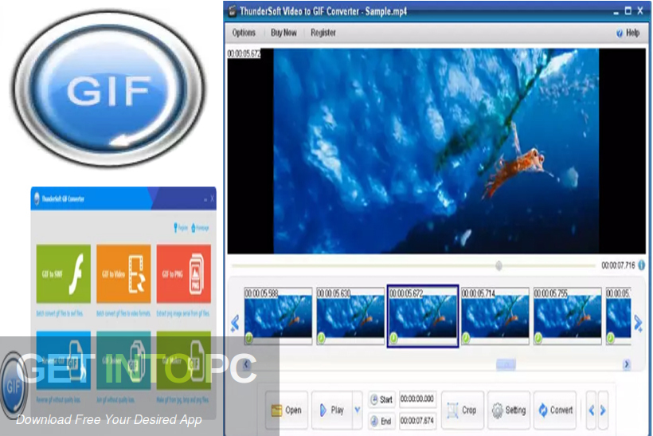The width and height of the screenshot is (653, 436).
Task: Step to next frame using bottom-bar right arrow
Action: (x=603, y=410)
